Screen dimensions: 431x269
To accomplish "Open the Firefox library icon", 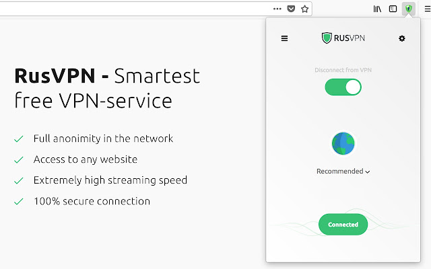I will [x=377, y=9].
